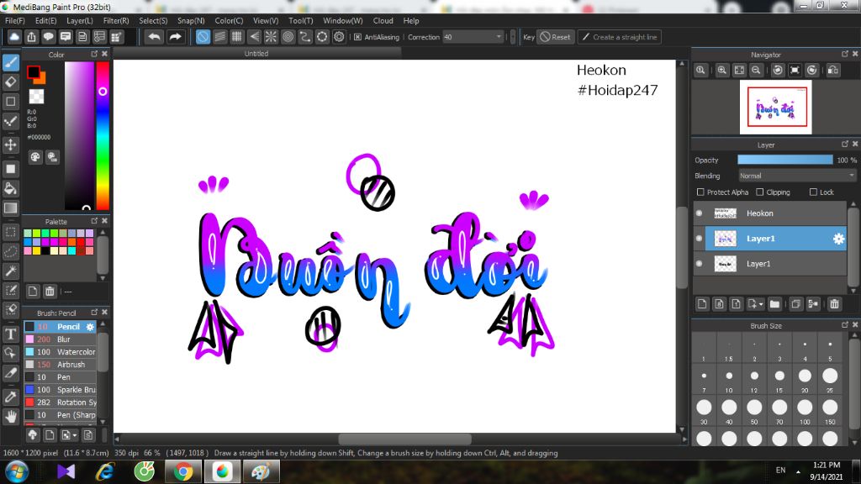Enable the concentric circle snap guide
This screenshot has height=484, width=861.
(288, 37)
